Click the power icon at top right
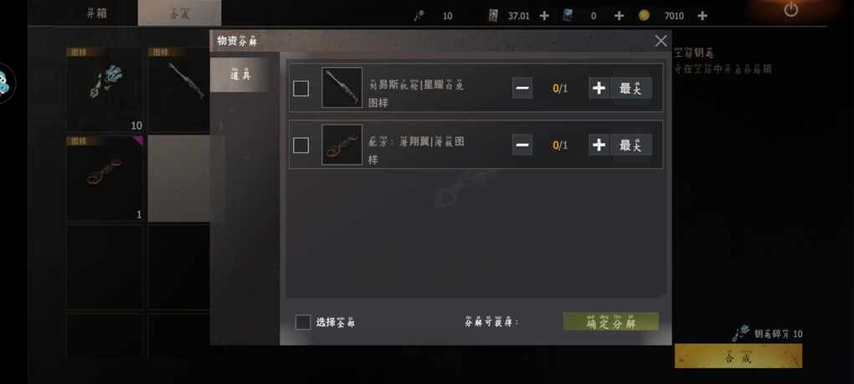This screenshot has height=384, width=854. click(791, 9)
